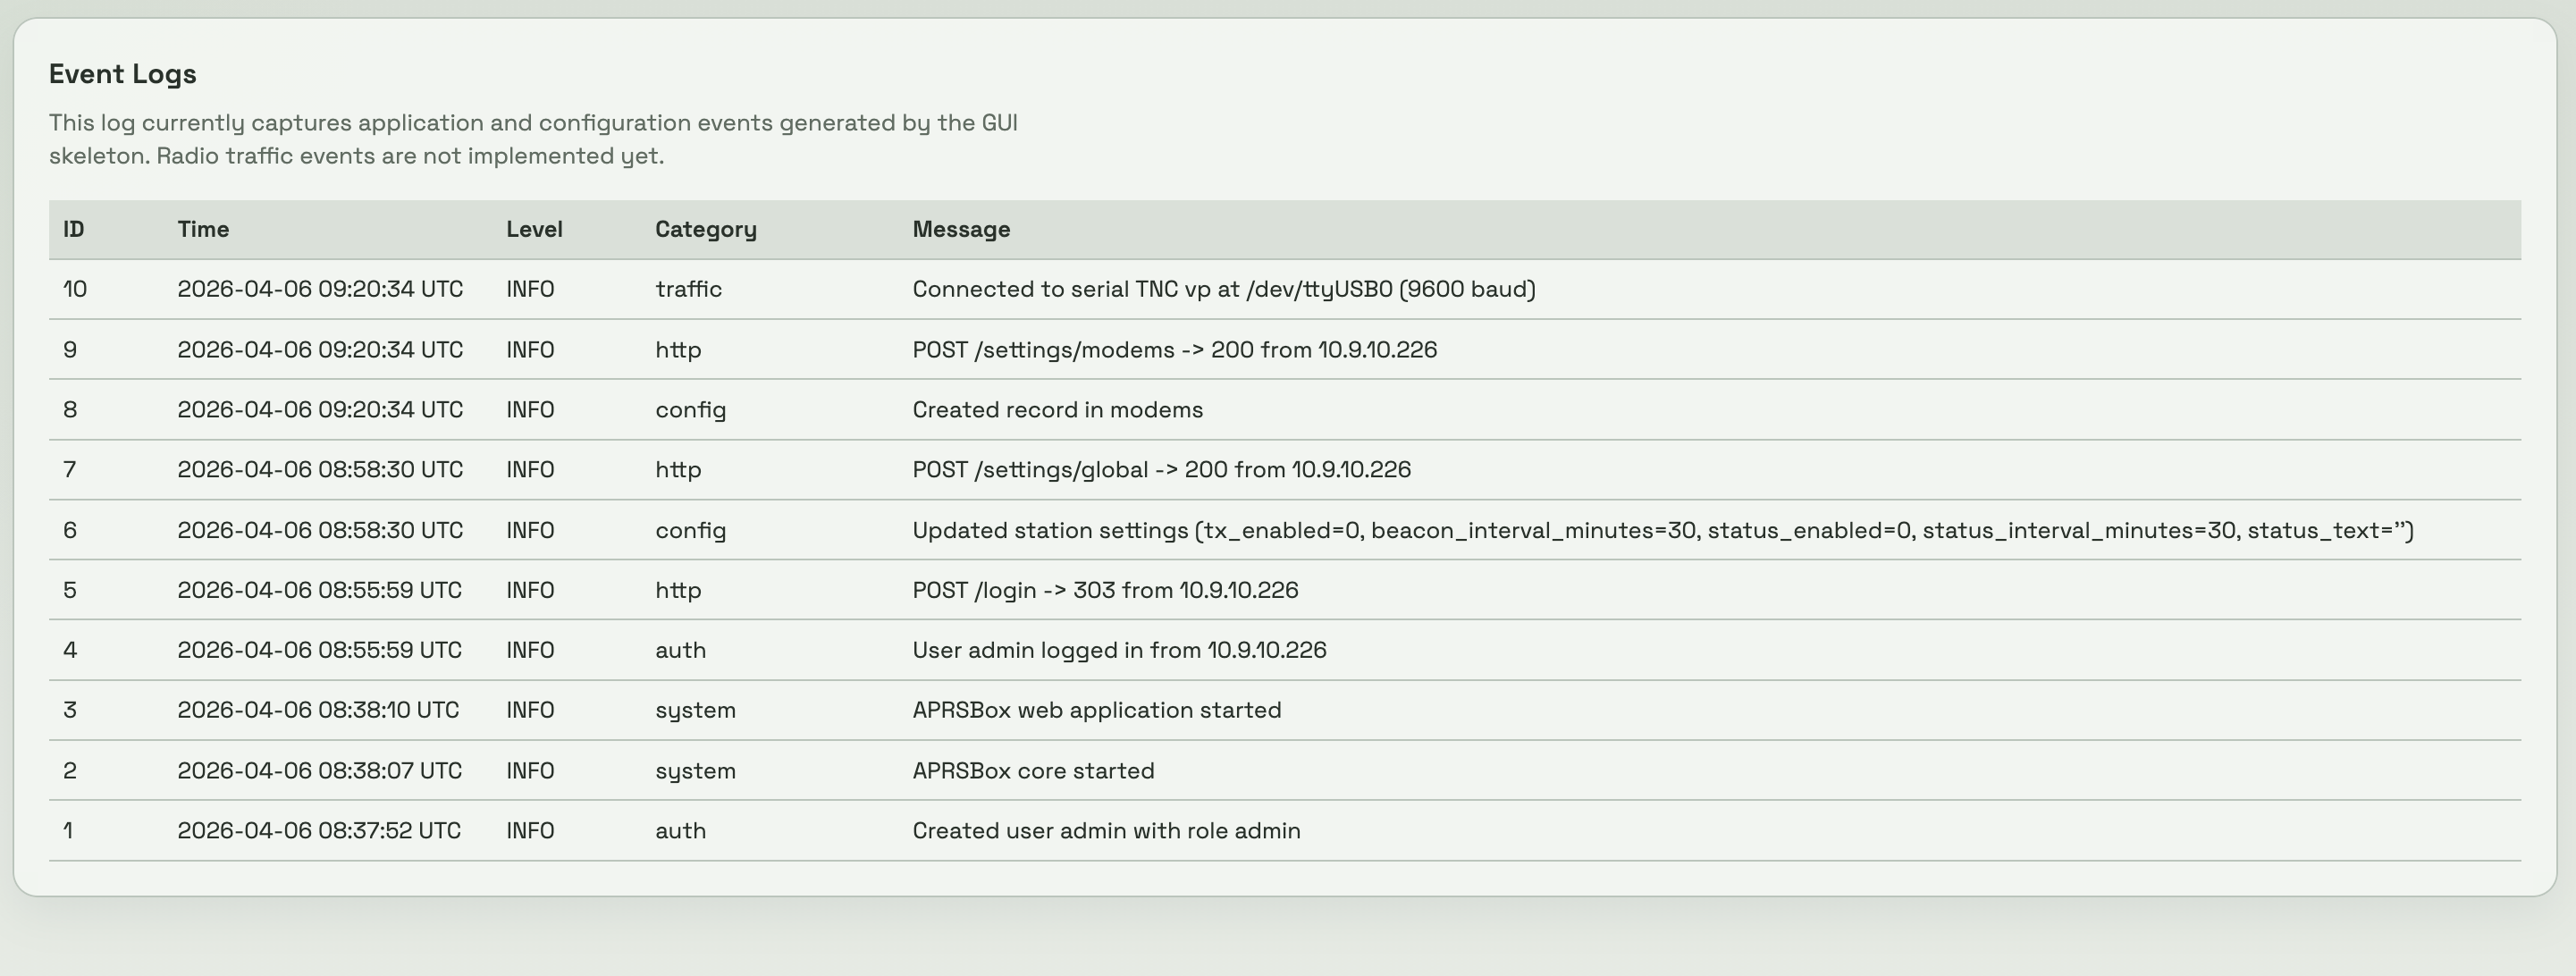Select the 'APRSBox core started' message
2576x976 pixels.
click(1033, 771)
